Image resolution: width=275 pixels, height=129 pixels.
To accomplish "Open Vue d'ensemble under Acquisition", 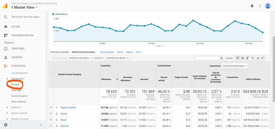I will 19,73.
